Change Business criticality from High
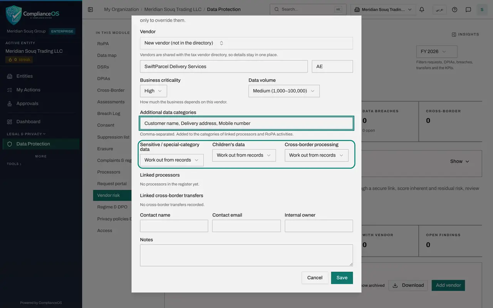This screenshot has height=308, width=493. coord(153,91)
